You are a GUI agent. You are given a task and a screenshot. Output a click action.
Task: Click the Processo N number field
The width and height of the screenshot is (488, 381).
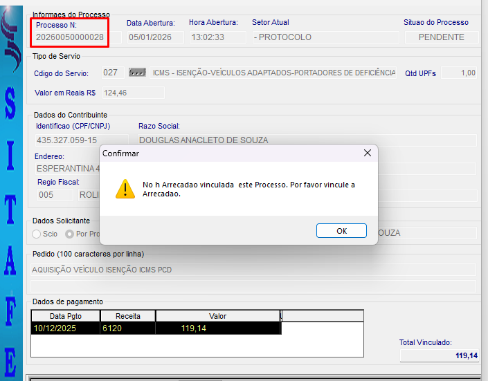point(71,37)
